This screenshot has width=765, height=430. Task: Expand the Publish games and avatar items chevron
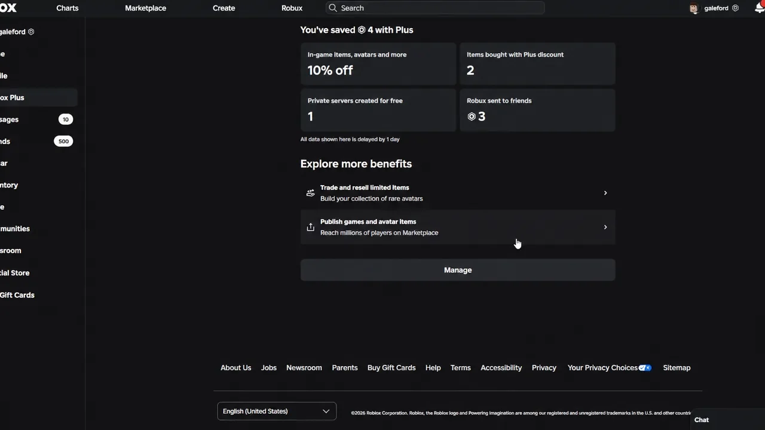point(605,227)
